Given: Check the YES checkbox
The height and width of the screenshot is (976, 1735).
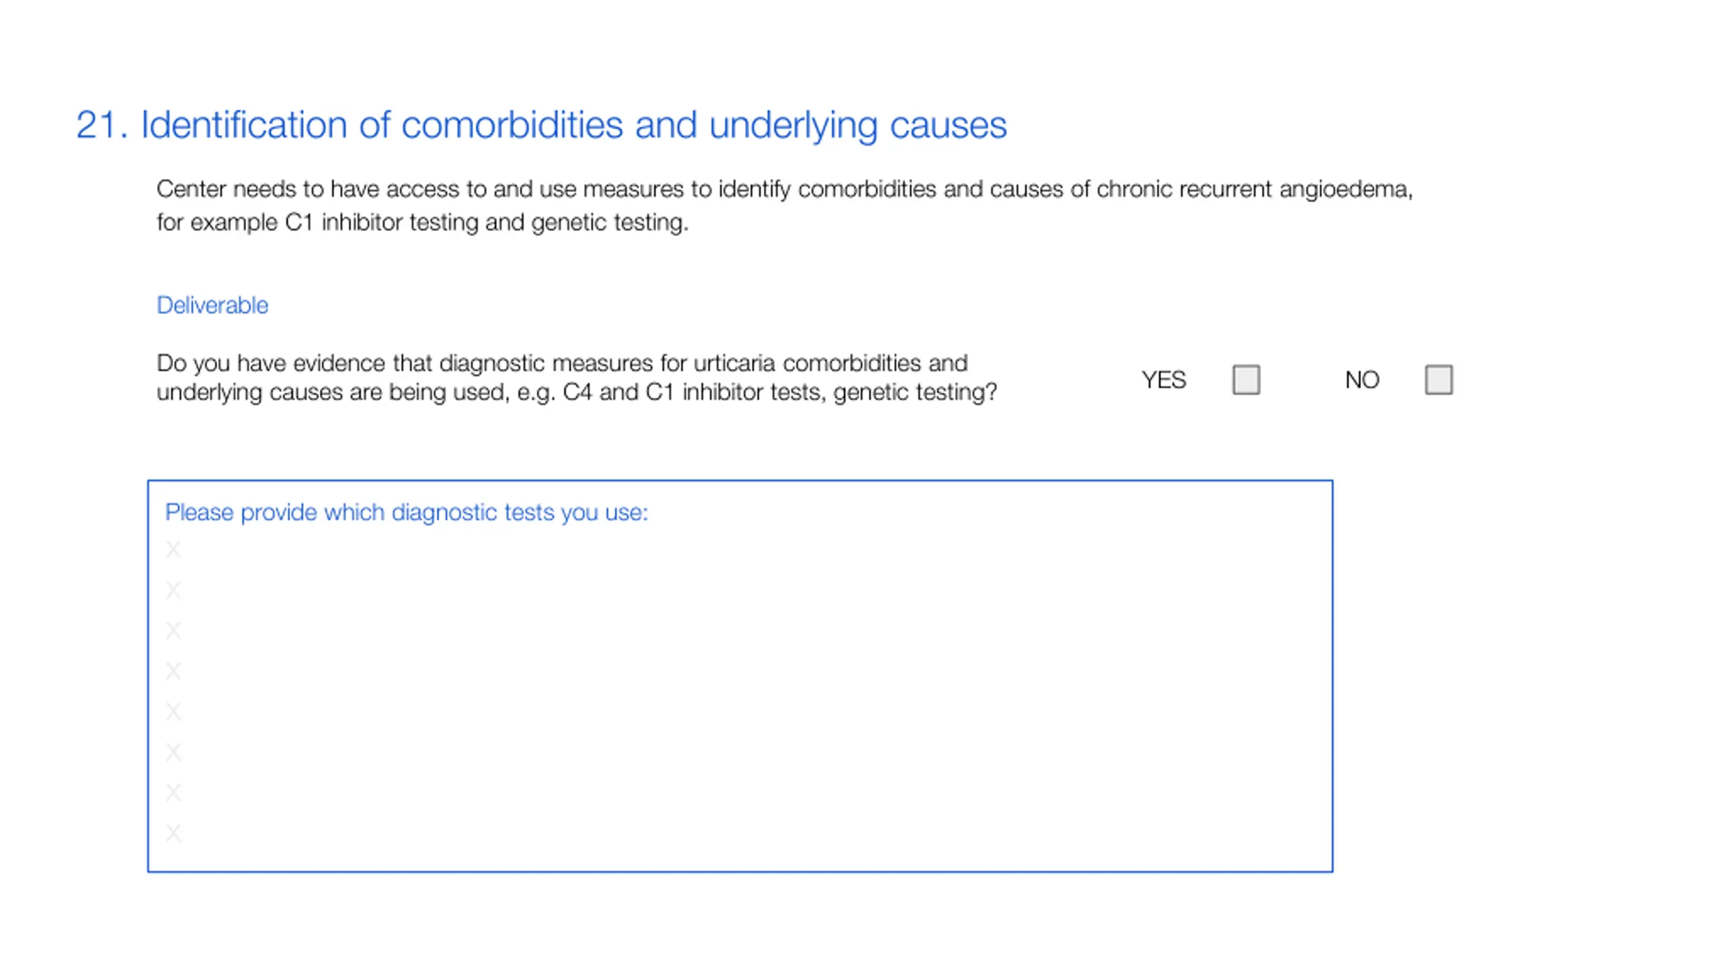Looking at the screenshot, I should (1246, 380).
